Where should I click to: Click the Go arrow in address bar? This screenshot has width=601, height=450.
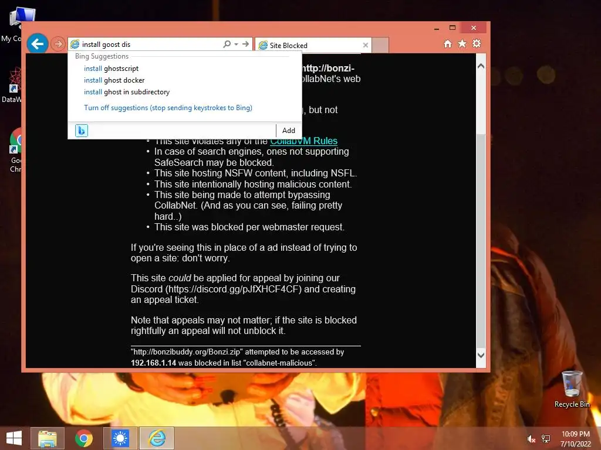pos(246,44)
